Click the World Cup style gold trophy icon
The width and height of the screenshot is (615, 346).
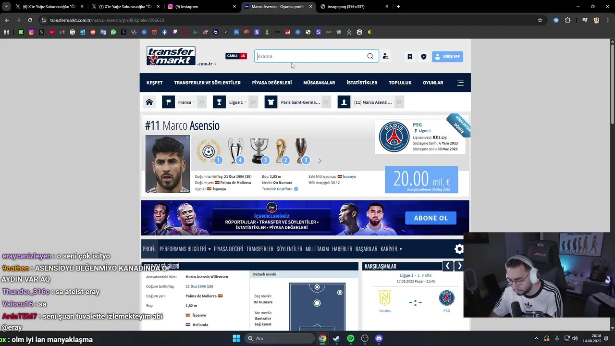point(282,151)
